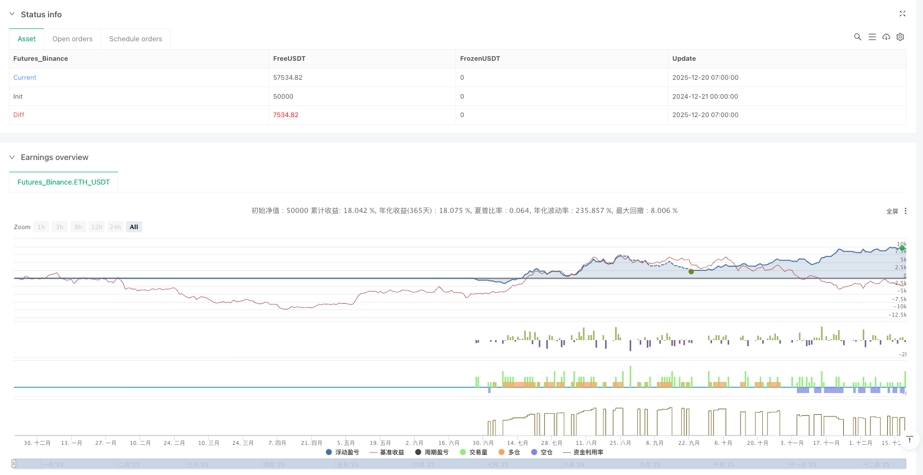923x475 pixels.
Task: Hide the 交易量 legend series
Action: [473, 452]
